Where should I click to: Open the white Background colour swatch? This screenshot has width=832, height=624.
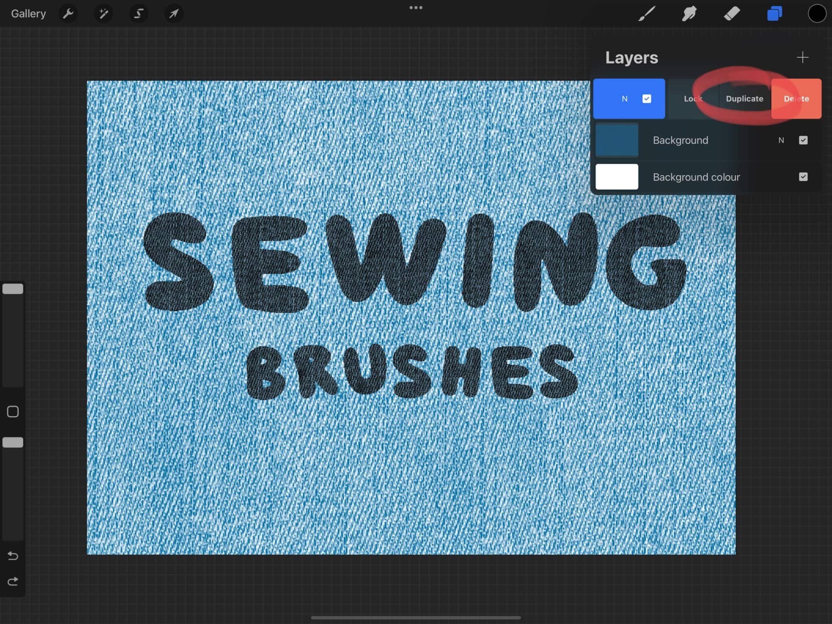tap(617, 177)
